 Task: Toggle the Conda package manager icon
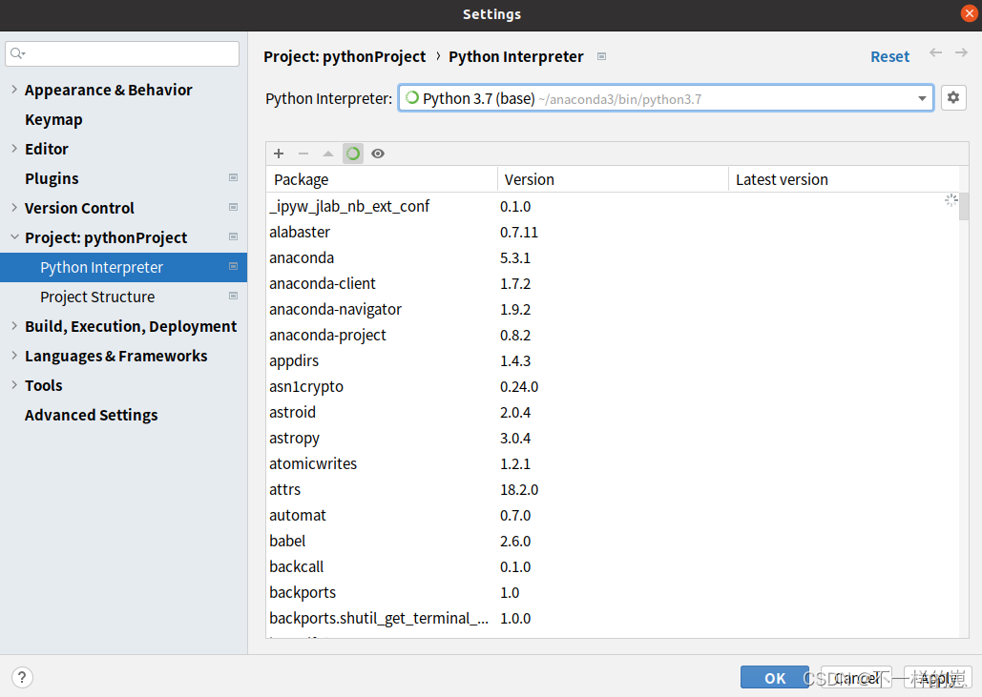[352, 154]
